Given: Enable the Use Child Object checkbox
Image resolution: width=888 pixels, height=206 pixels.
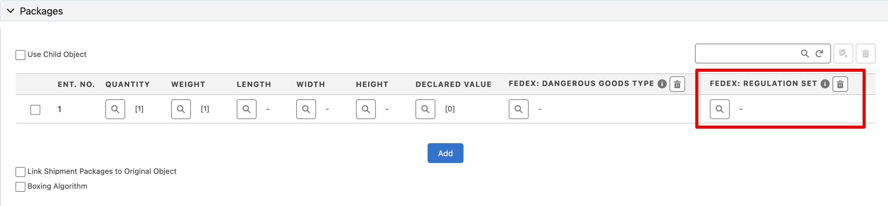Looking at the screenshot, I should click(20, 55).
